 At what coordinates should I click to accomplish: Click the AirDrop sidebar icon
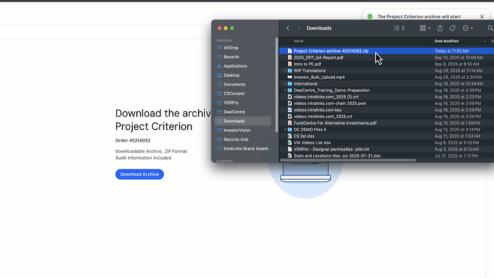click(x=219, y=47)
